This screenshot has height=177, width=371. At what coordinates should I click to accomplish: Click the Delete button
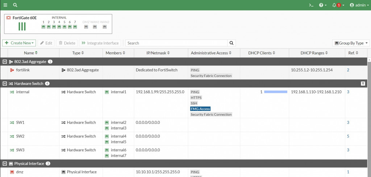[67, 43]
